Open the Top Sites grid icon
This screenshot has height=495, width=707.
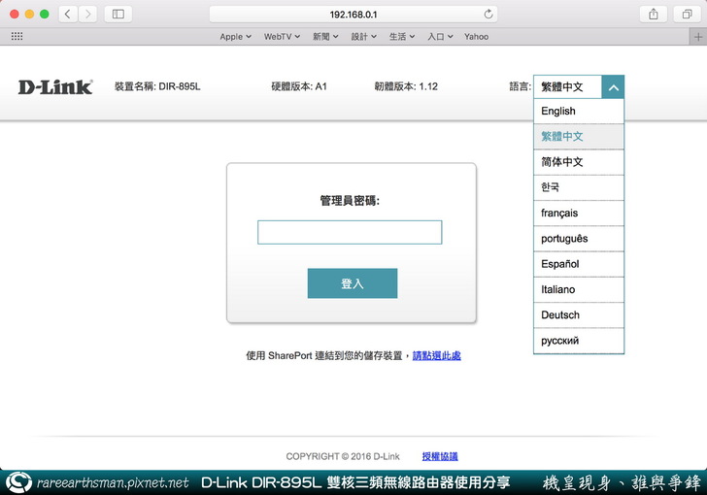click(17, 36)
